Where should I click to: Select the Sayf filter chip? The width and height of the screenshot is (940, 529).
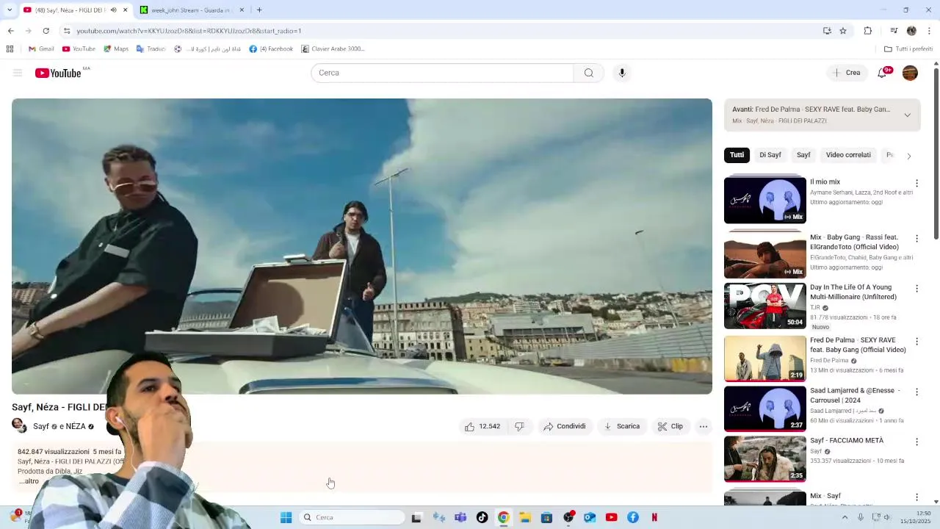[x=803, y=155]
